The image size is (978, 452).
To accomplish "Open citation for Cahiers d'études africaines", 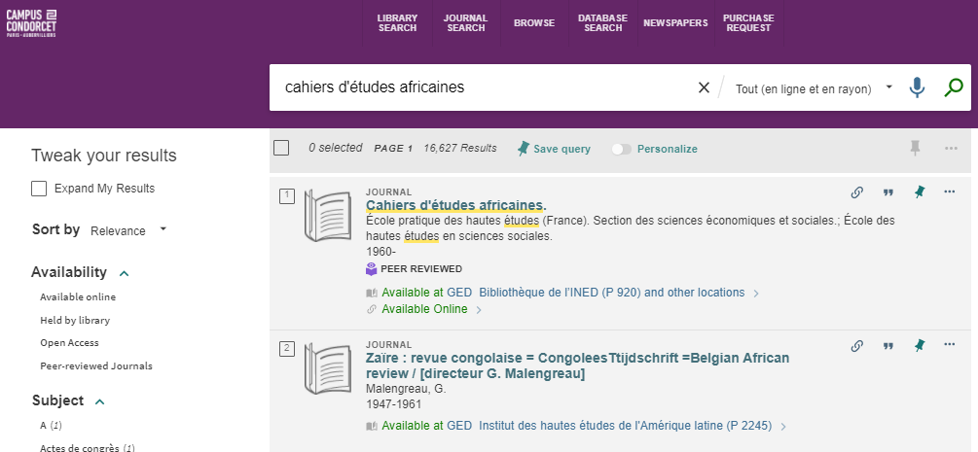I will pos(887,192).
